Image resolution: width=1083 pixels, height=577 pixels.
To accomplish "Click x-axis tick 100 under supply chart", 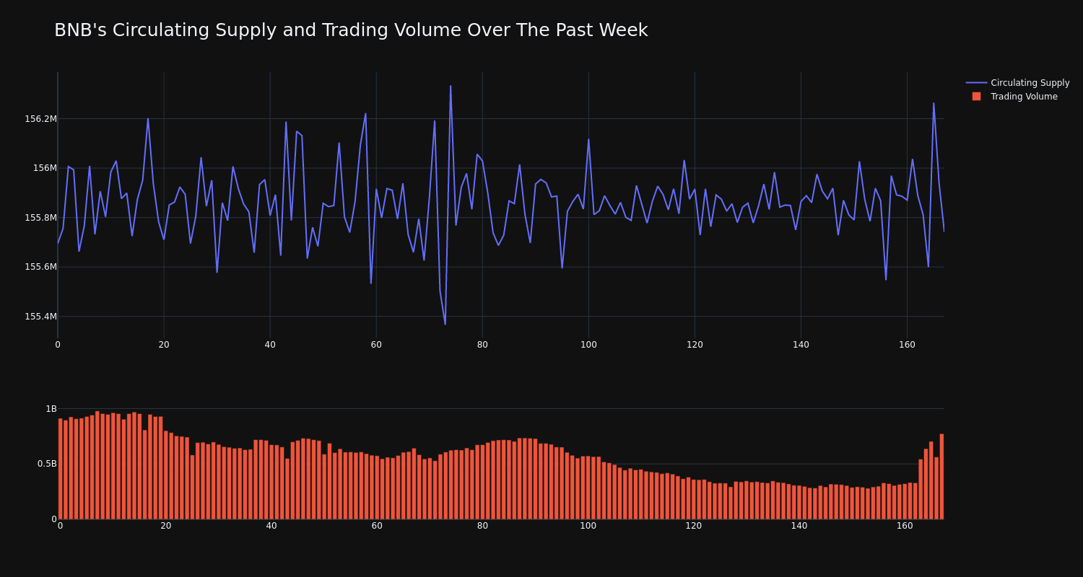I will tap(588, 345).
